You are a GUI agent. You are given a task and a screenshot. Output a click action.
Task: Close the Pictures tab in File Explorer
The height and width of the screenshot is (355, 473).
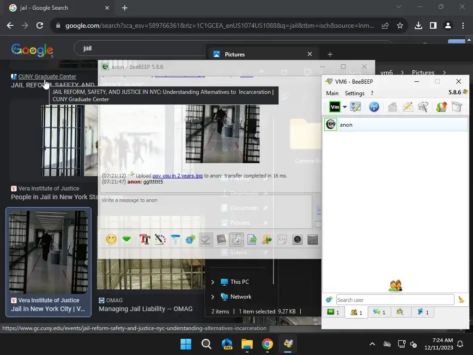[309, 54]
